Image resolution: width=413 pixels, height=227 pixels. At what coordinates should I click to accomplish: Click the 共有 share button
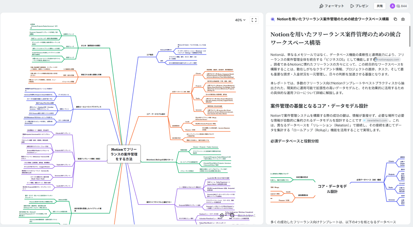click(x=379, y=6)
